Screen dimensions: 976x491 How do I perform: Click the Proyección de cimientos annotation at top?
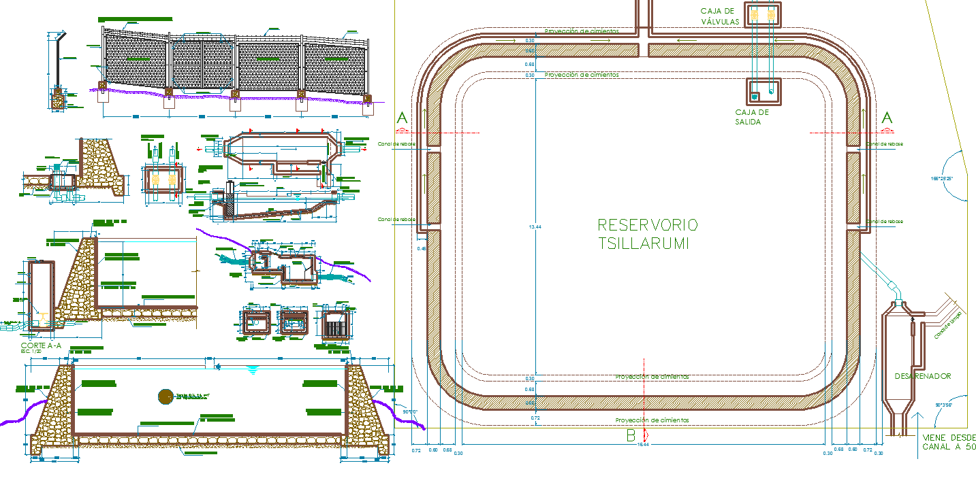tap(582, 31)
